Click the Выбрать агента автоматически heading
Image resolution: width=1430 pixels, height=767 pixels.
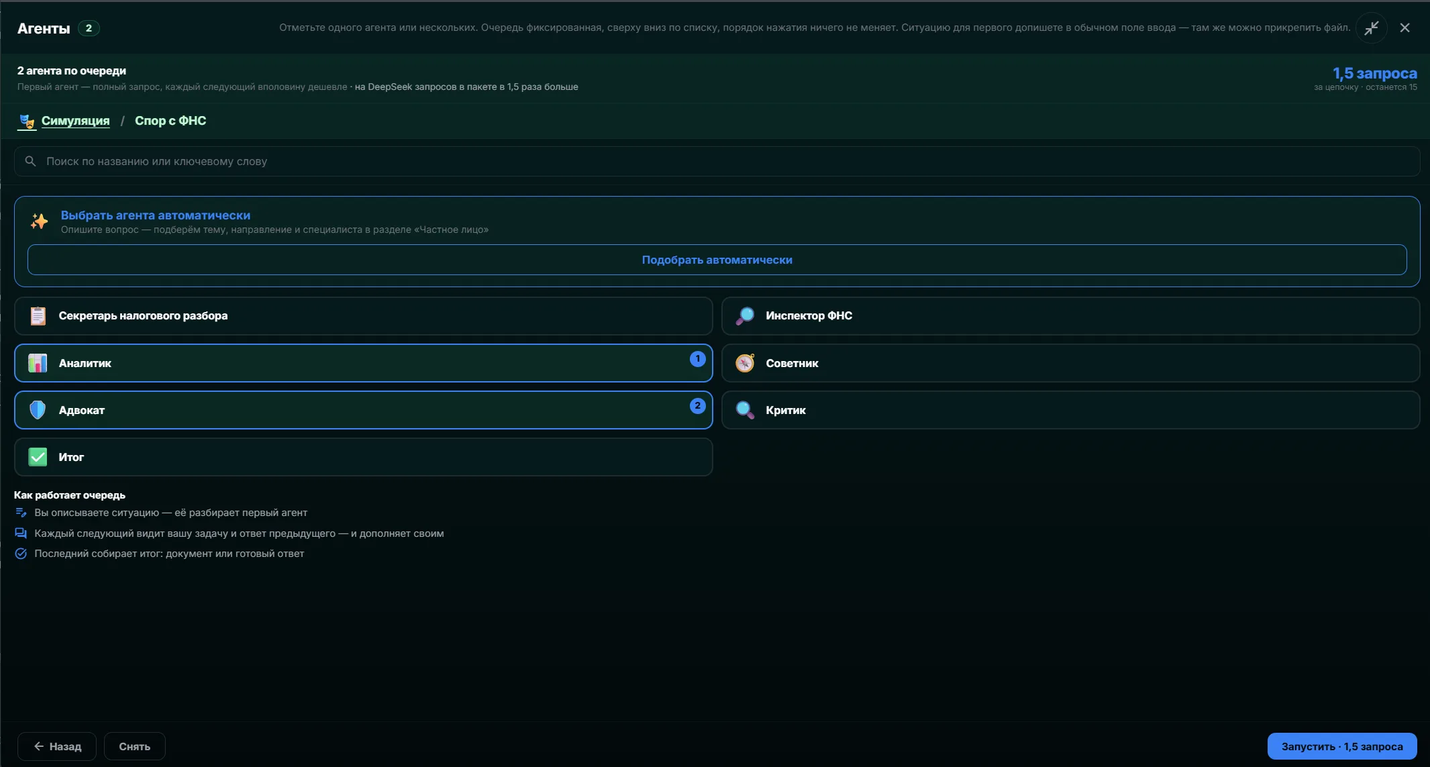[x=156, y=215]
